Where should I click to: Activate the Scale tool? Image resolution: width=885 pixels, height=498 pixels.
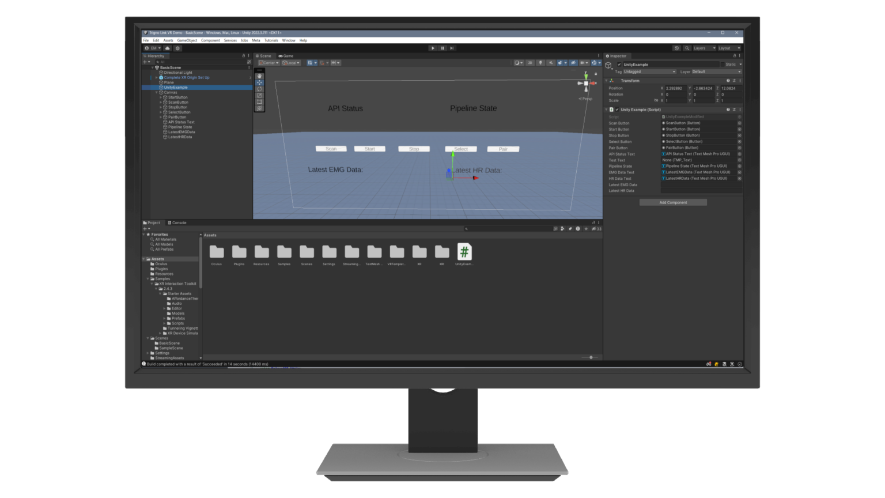[x=260, y=95]
